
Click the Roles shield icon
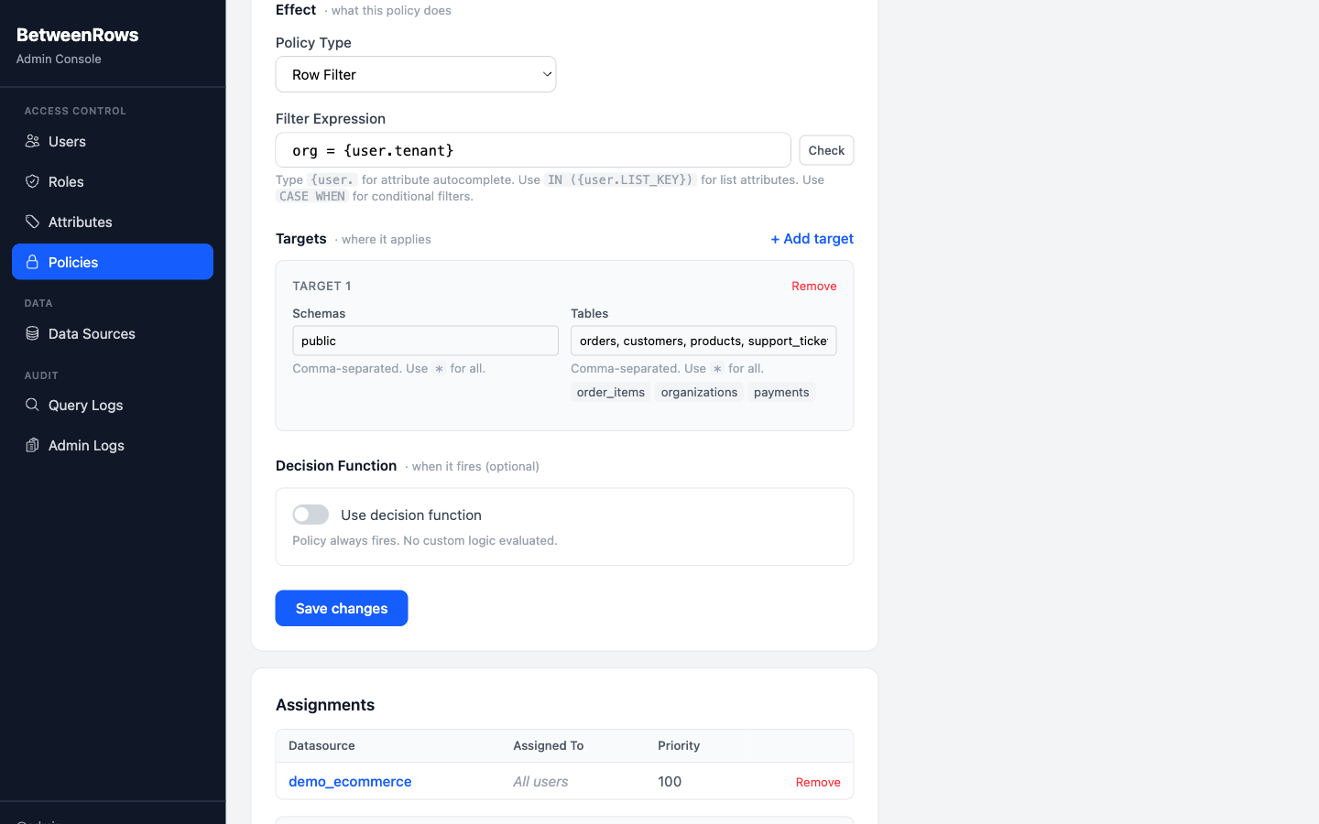[x=32, y=181]
